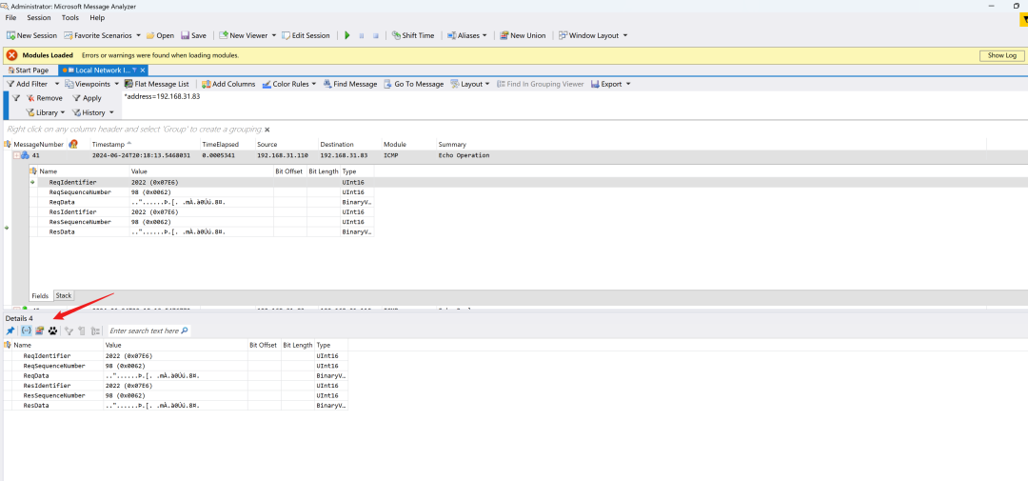Click the Go To Message button
Viewport: 1028px width, 481px height.
point(414,84)
